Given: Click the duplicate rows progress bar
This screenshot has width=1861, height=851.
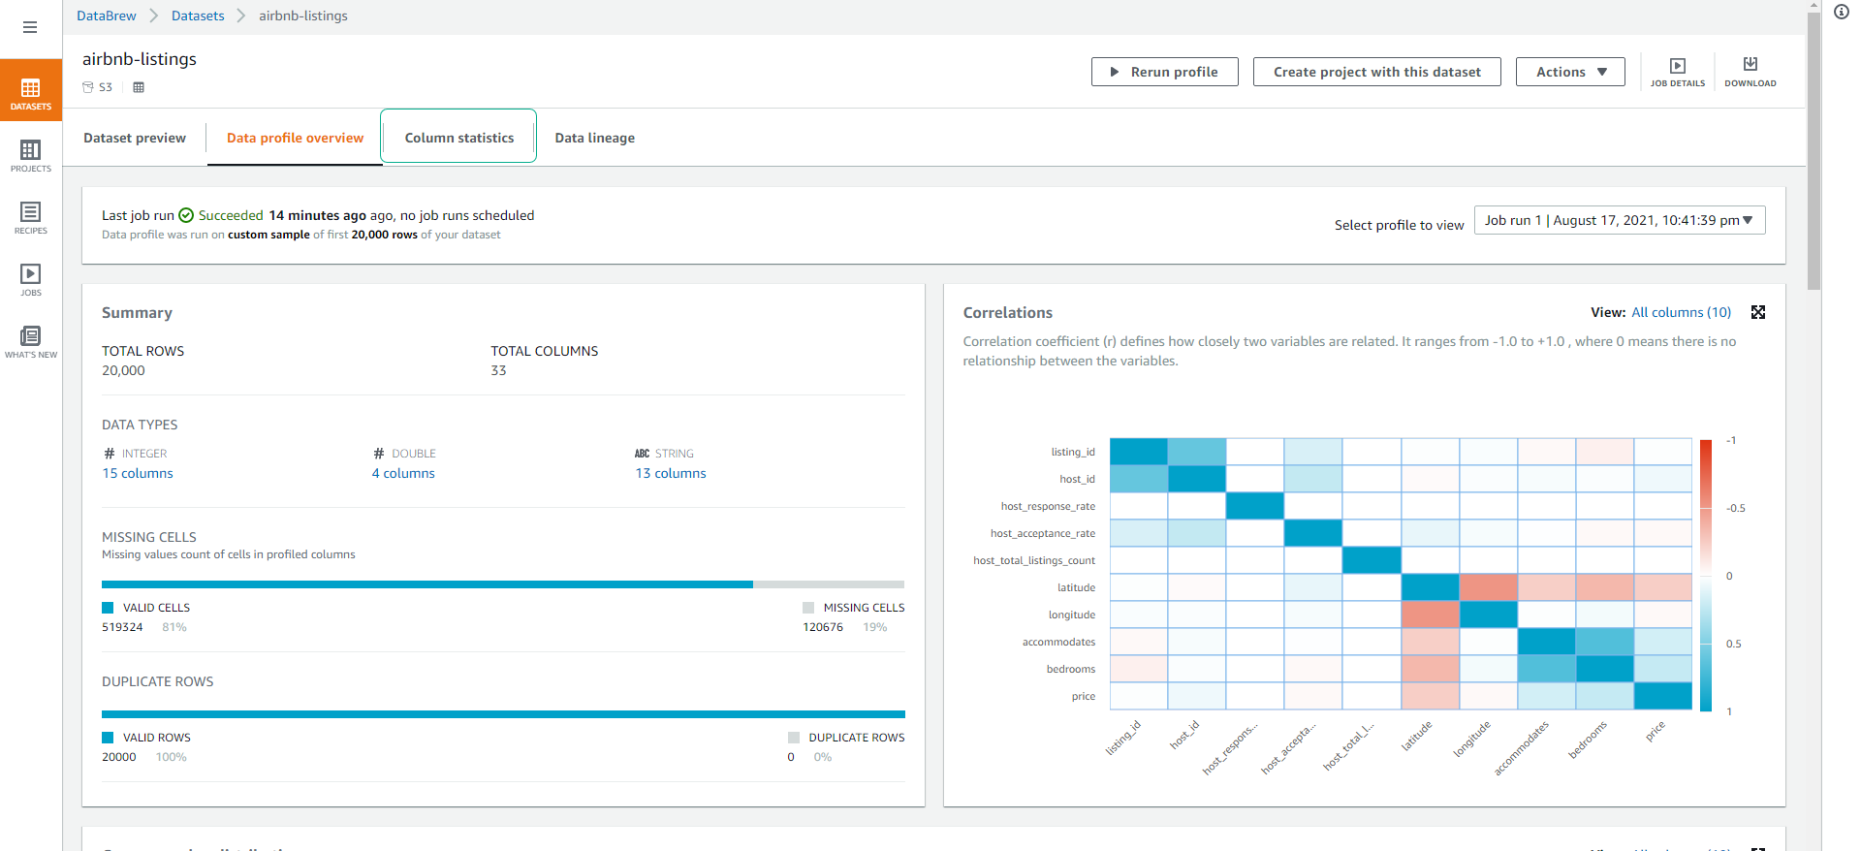Looking at the screenshot, I should [x=503, y=714].
